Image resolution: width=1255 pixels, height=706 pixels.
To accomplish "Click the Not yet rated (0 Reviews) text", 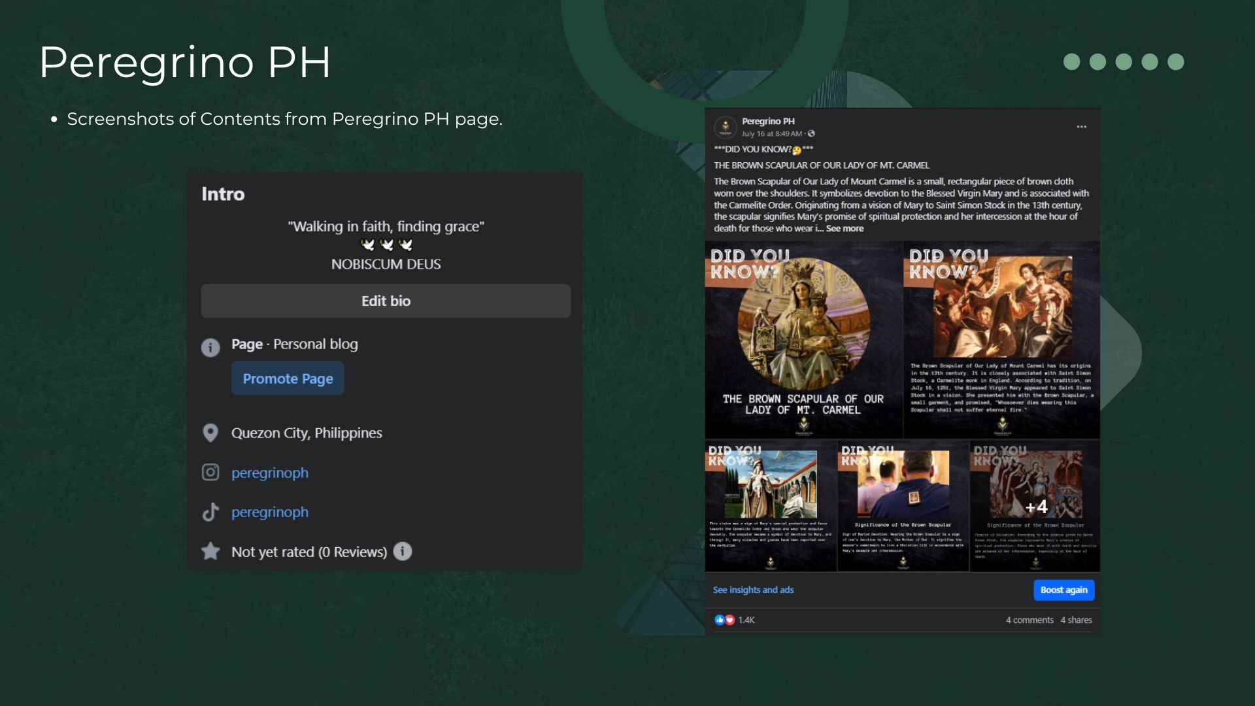I will (x=309, y=552).
